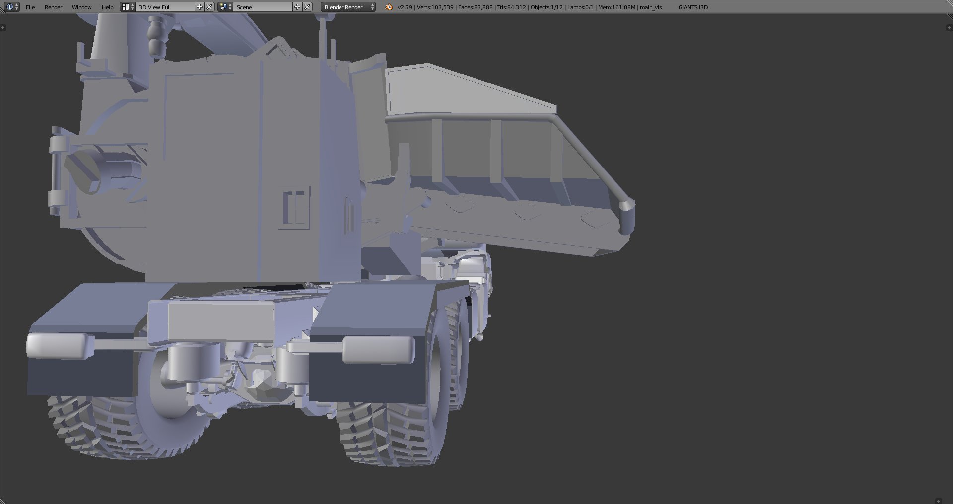Expand the hidden header at viewport bottom-right

point(938,501)
